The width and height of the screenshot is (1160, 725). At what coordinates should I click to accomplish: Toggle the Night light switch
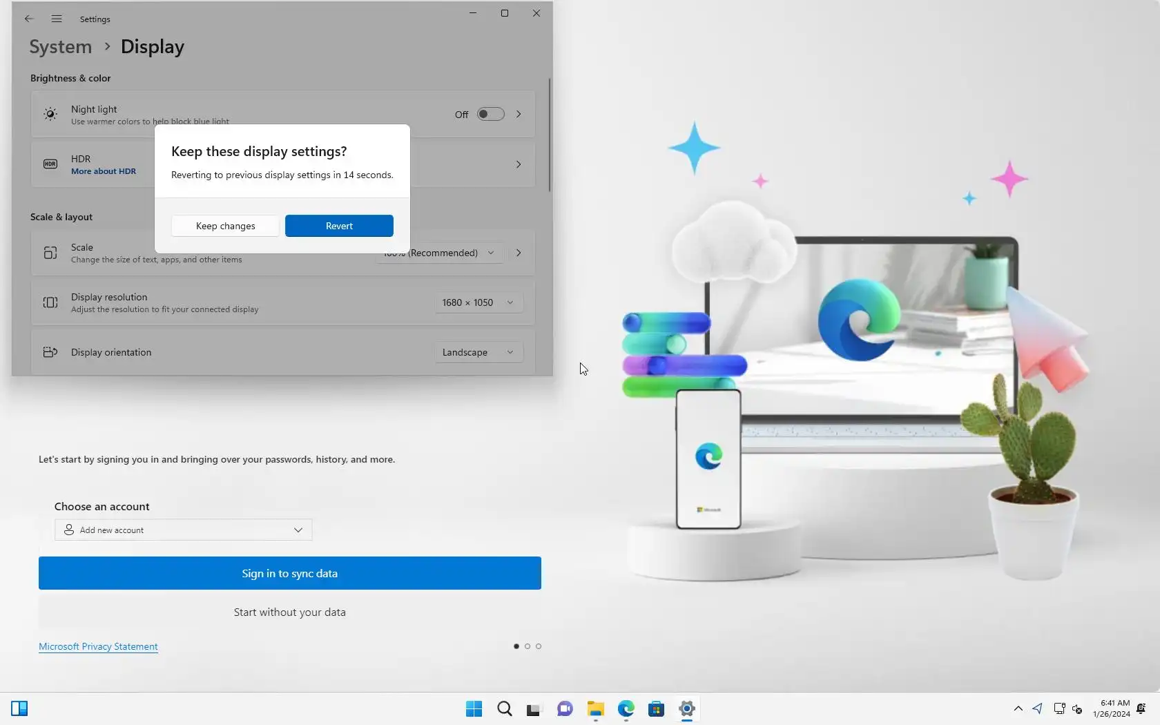click(x=491, y=114)
